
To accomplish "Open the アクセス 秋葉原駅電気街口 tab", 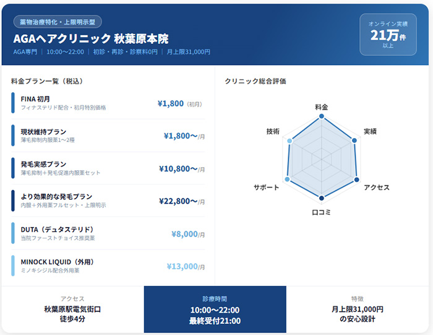I will coord(72,310).
